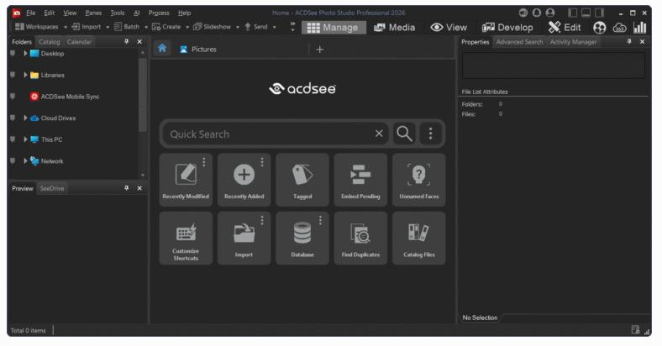Screen dimensions: 662x346
Task: Open the Embed Pending shortcut
Action: click(360, 177)
